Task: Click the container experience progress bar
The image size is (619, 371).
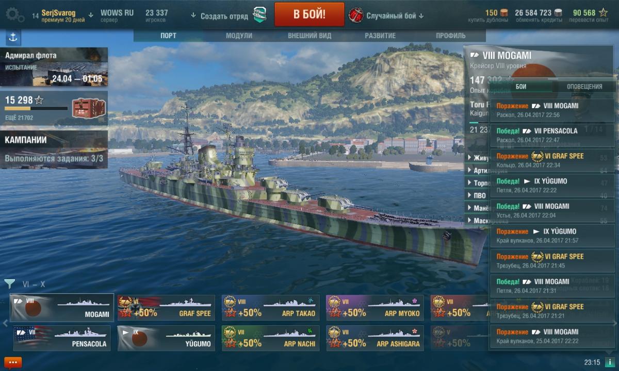Action: click(x=36, y=109)
